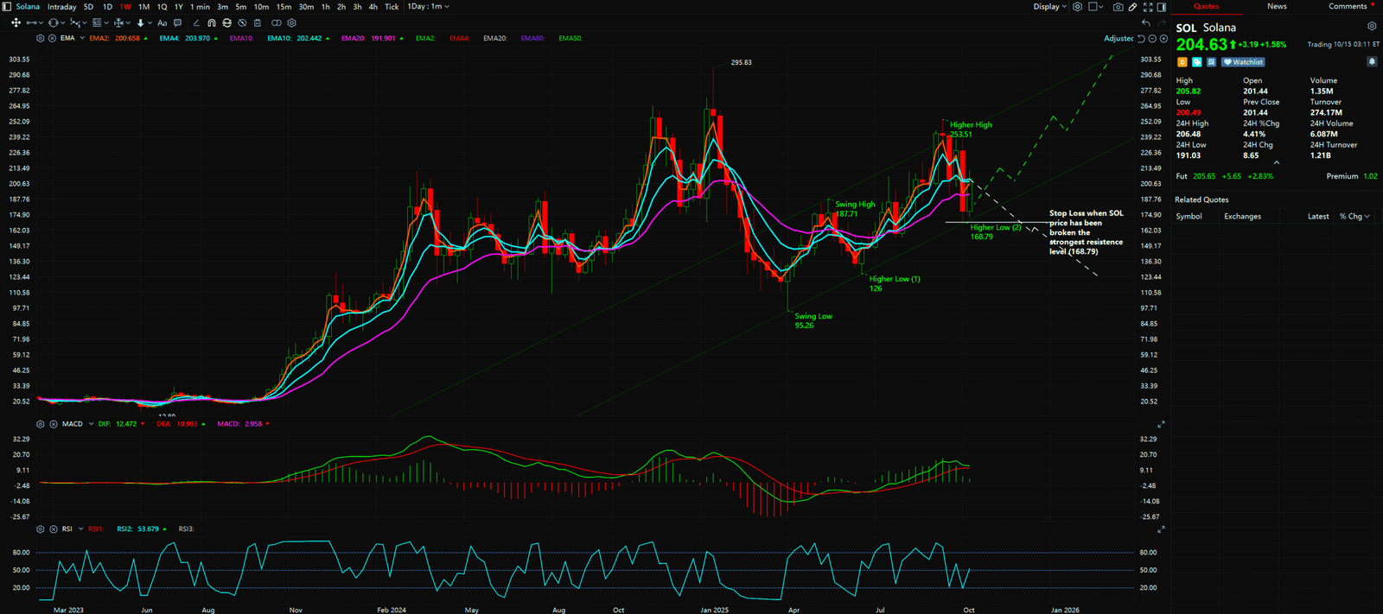Switch to the News tab
This screenshot has width=1383, height=614.
(x=1277, y=7)
